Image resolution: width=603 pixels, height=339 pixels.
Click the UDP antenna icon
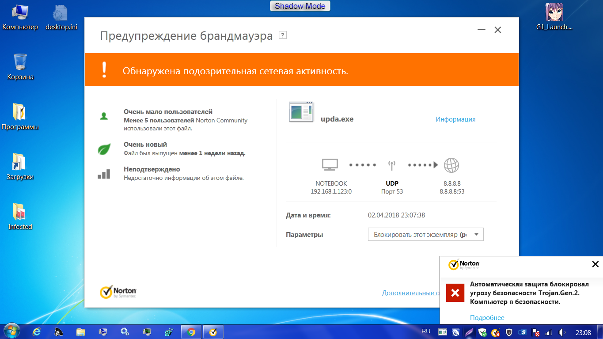391,165
